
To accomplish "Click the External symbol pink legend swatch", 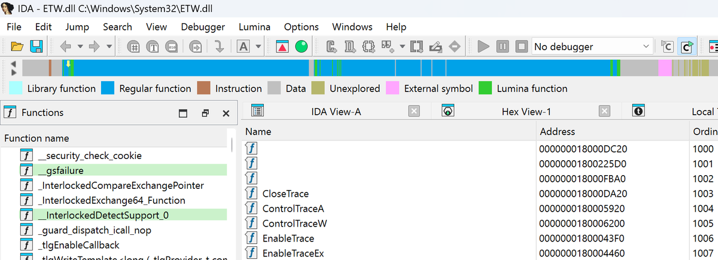I will pos(393,88).
